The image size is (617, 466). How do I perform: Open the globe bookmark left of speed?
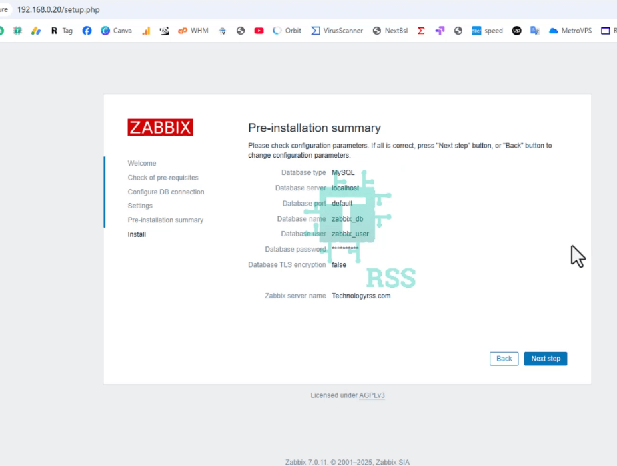click(x=458, y=31)
